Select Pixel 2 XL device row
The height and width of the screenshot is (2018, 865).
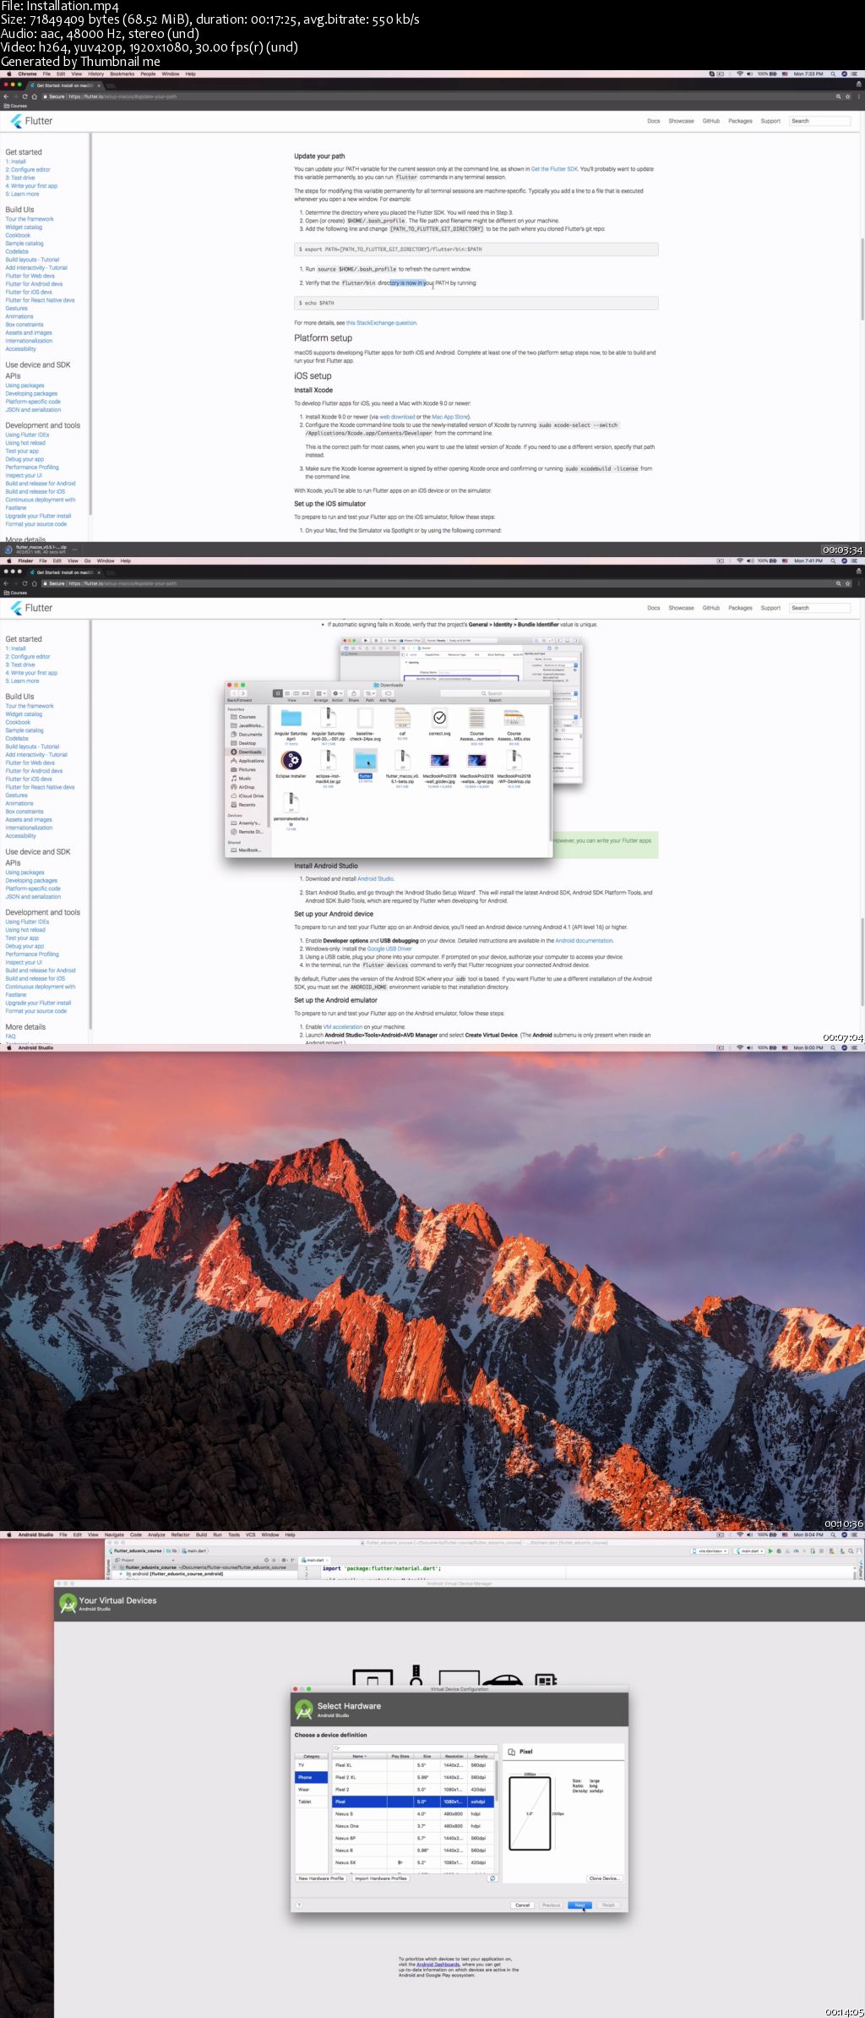point(412,1777)
